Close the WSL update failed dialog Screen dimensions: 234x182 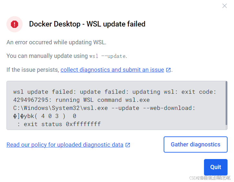pos(224,6)
